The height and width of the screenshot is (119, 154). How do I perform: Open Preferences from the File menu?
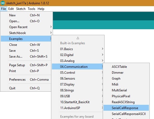(x=26, y=79)
